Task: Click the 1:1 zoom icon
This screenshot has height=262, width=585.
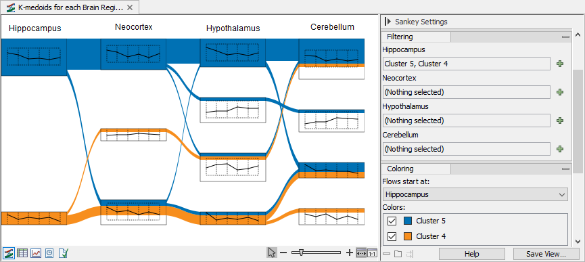Action: 372,253
